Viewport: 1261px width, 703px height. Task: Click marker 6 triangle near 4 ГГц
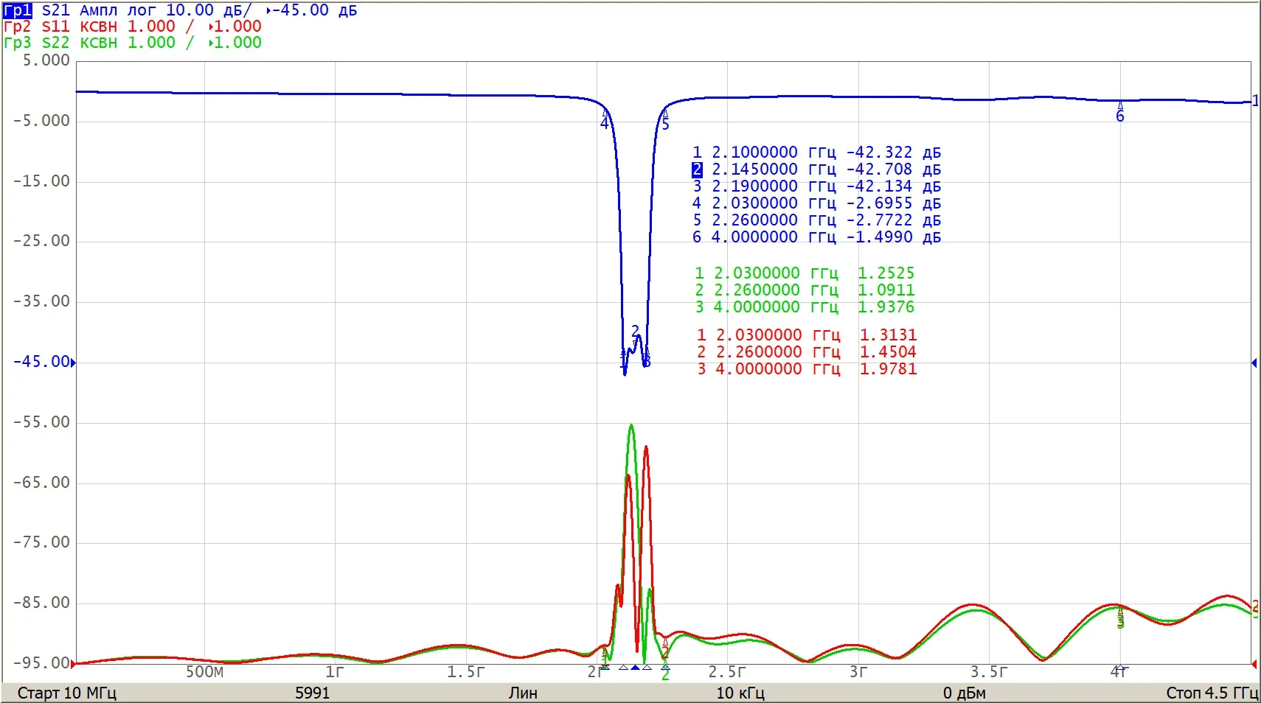pos(1120,106)
